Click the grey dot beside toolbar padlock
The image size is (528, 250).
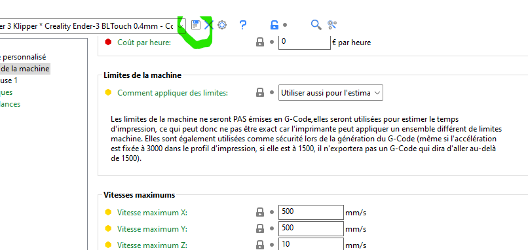[285, 25]
